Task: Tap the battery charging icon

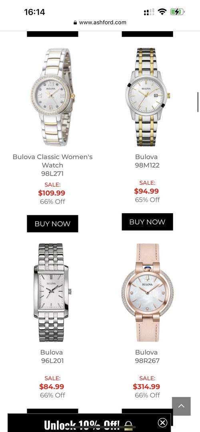Action: pos(177,12)
